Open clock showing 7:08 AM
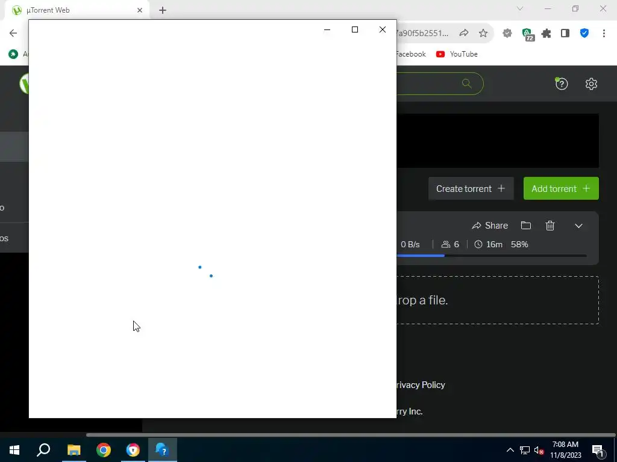 point(565,450)
